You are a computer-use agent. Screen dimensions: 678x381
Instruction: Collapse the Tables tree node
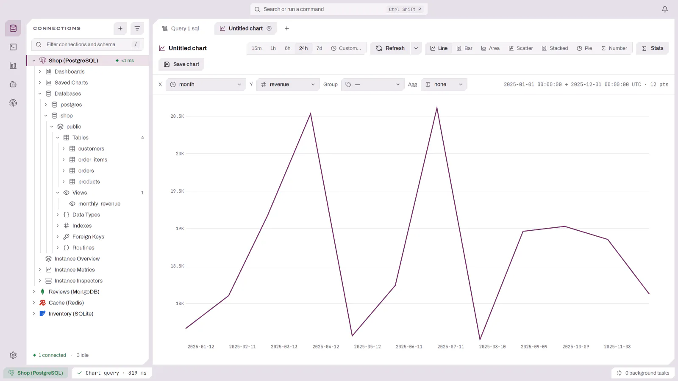[x=58, y=138]
